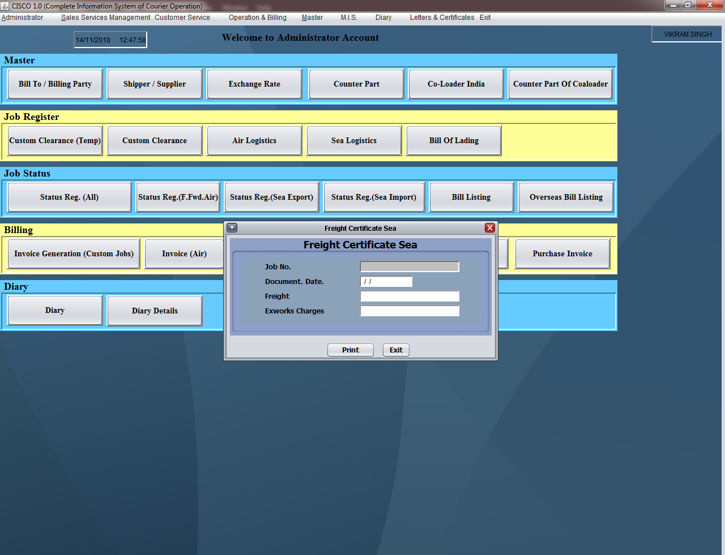Open Status Reg.(Sea Import)
Image resolution: width=725 pixels, height=555 pixels.
pyautogui.click(x=374, y=197)
